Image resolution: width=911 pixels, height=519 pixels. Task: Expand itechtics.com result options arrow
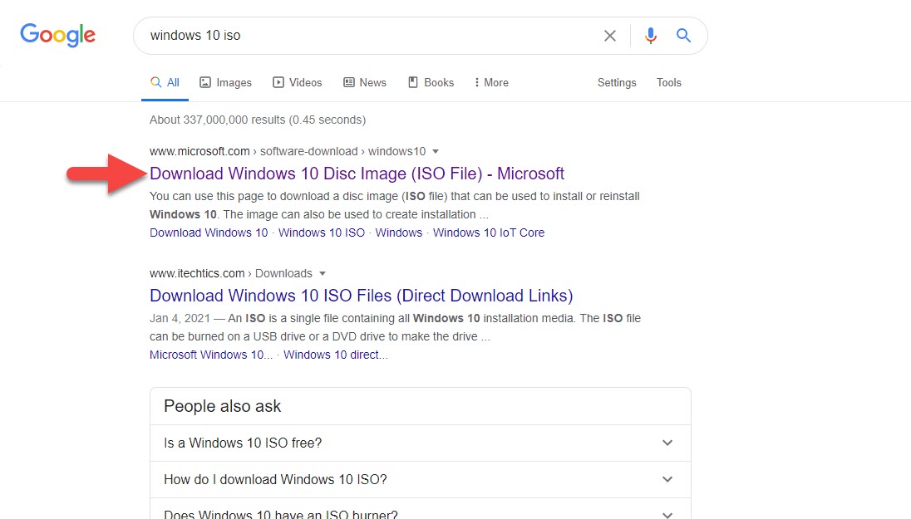pyautogui.click(x=323, y=273)
